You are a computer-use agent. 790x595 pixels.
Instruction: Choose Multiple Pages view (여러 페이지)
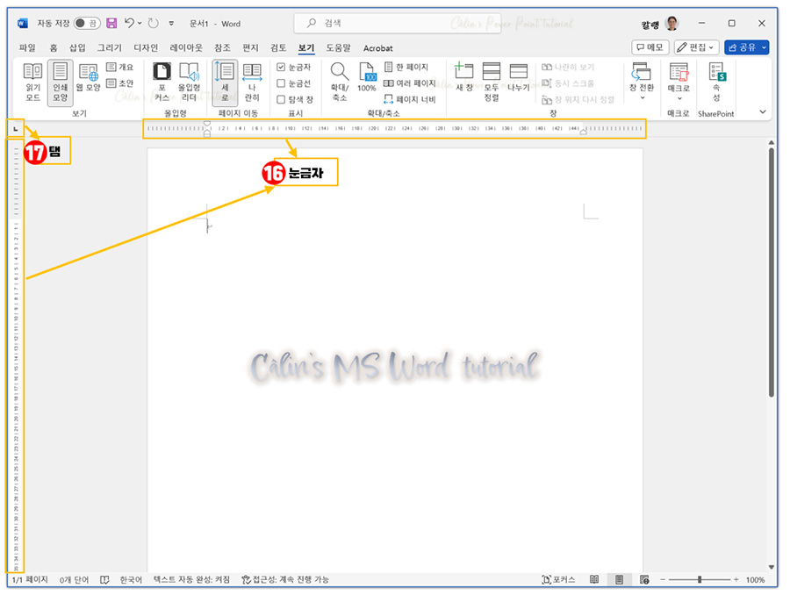pyautogui.click(x=410, y=83)
